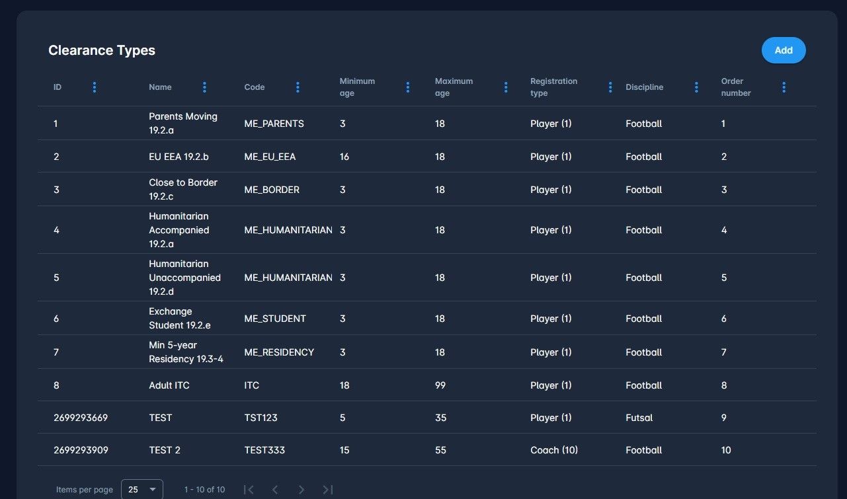Expand the Items per page dropdown
The height and width of the screenshot is (499, 847).
pyautogui.click(x=142, y=490)
